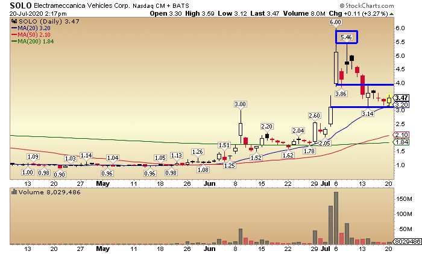Click the Low 3.12 value
Viewport: 422px width, 254px height.
coord(232,13)
